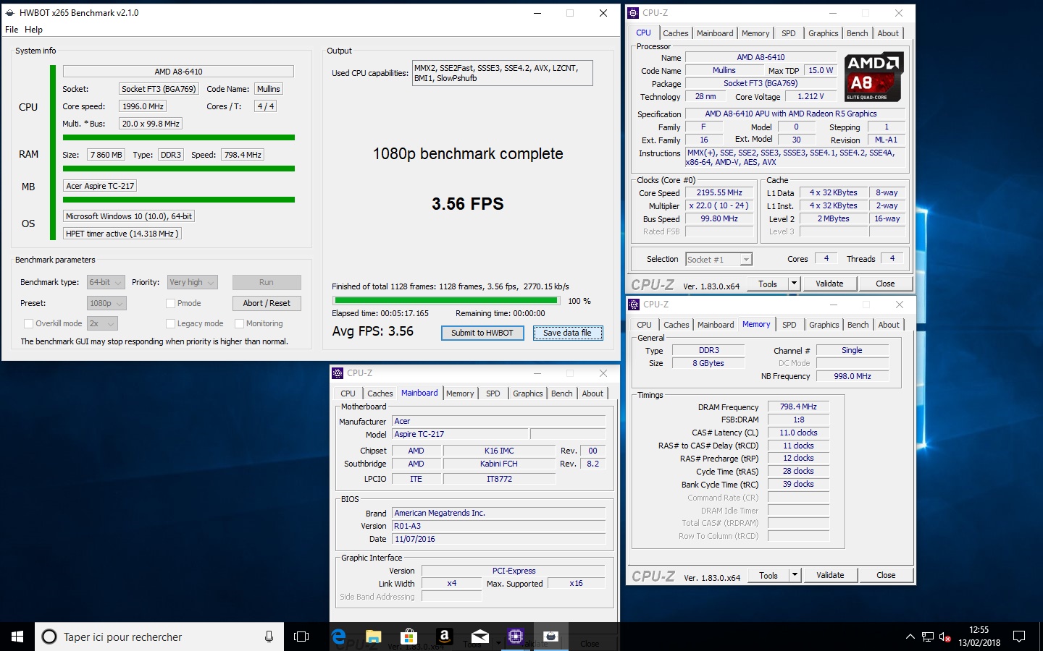Viewport: 1043px width, 651px height.
Task: Open the Mail app from the taskbar
Action: point(480,637)
